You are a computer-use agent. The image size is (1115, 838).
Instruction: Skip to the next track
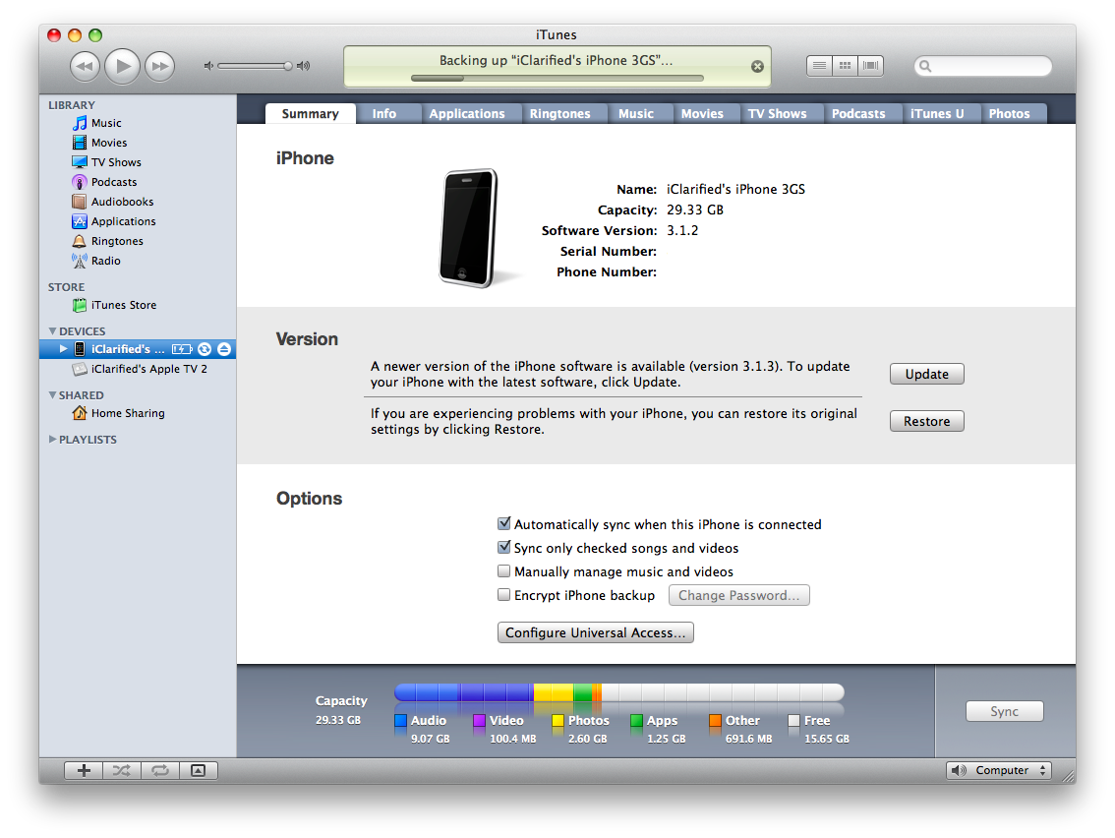pyautogui.click(x=159, y=66)
